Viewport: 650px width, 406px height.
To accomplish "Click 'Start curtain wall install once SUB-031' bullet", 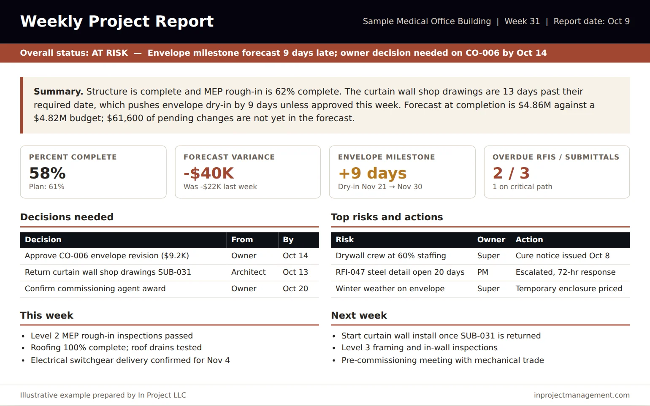I will (x=441, y=336).
